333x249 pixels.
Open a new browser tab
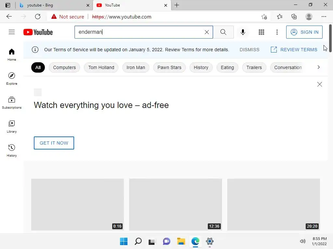tap(177, 5)
